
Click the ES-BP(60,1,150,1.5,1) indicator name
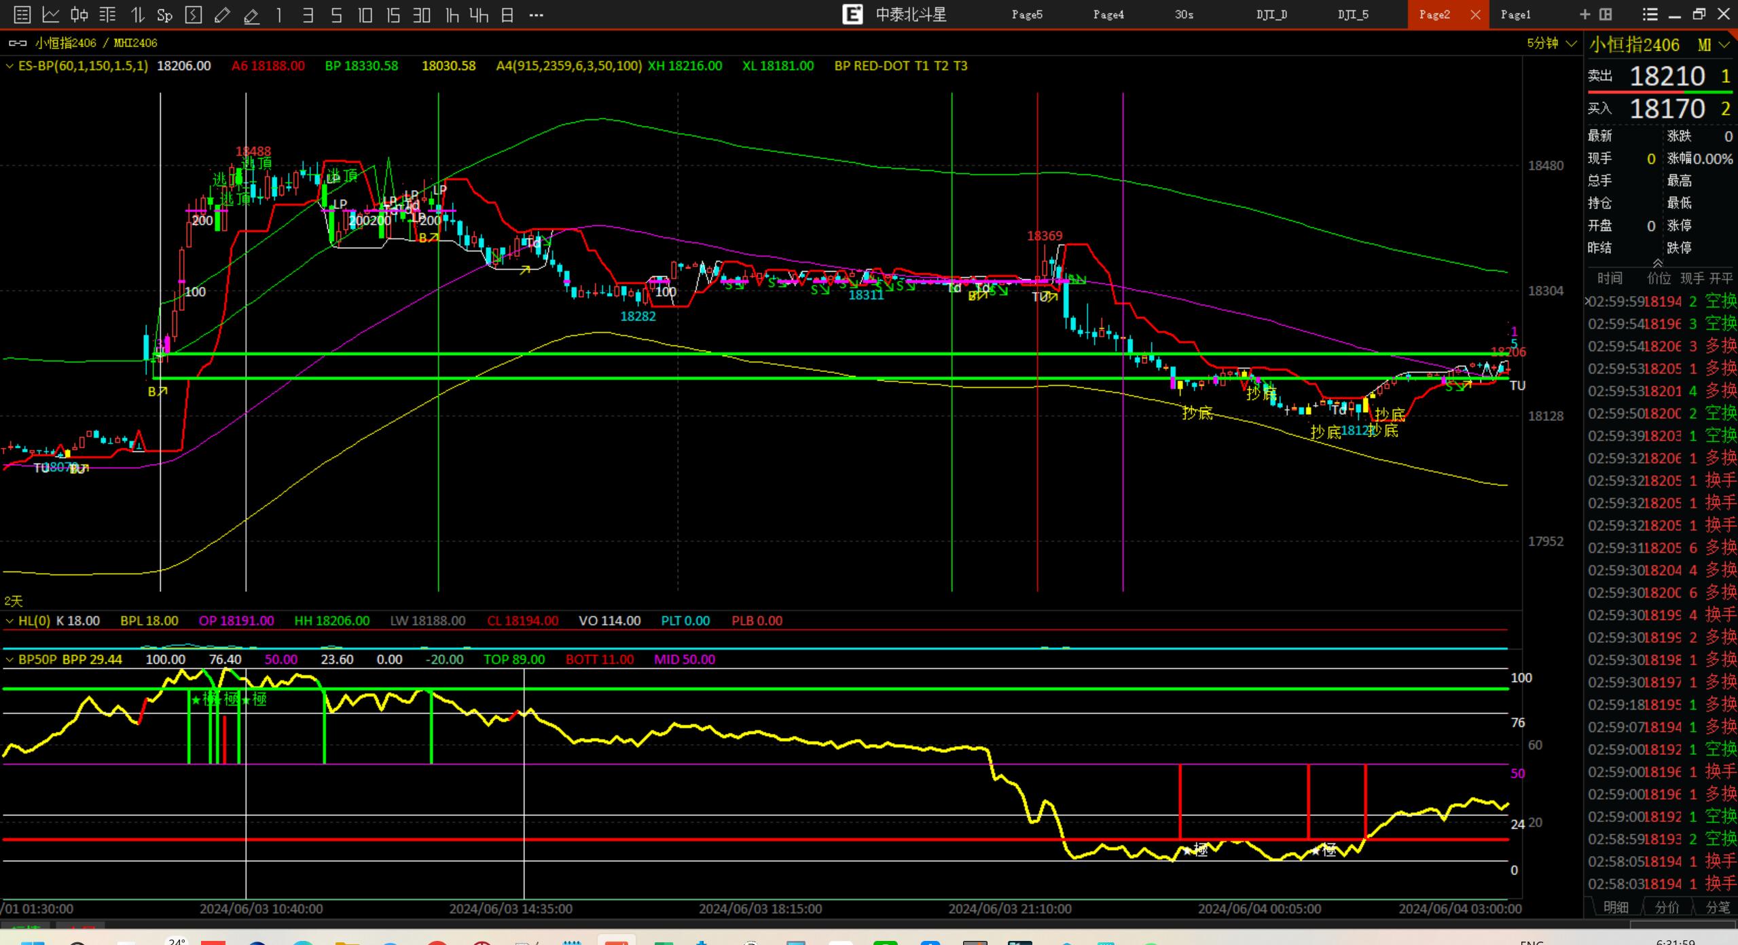[83, 66]
